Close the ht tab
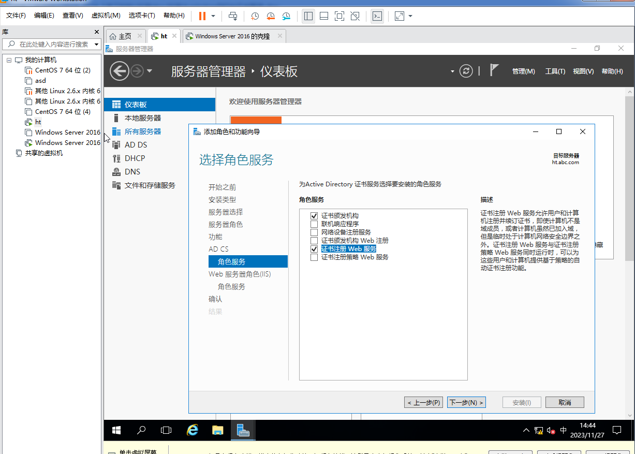Screen dimensions: 635x454 (174, 36)
